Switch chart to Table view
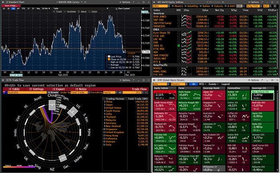Screen dimensions: 280x173 click(56, 8)
